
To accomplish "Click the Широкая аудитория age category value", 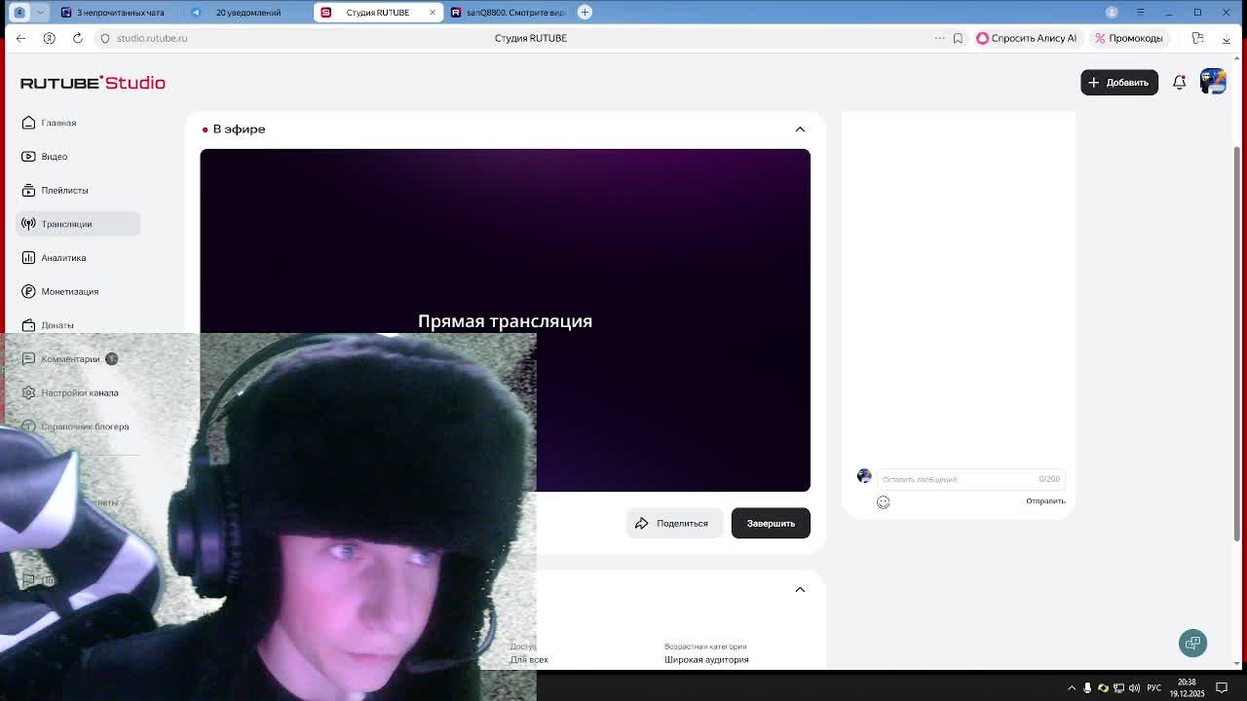I will [706, 660].
